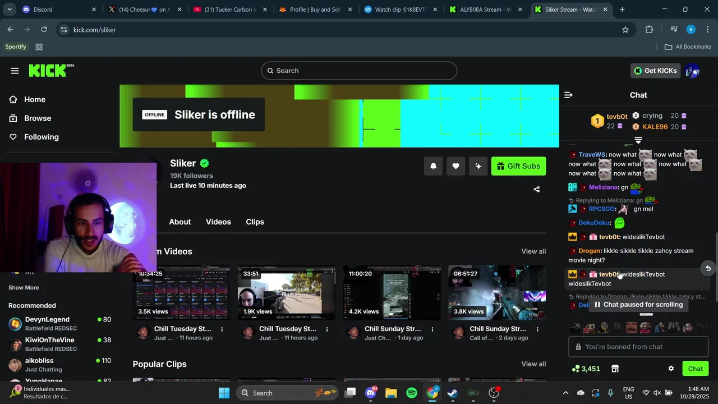Screen dimensions: 718x404
Task: Select the red laughing face emote in quick emotes
Action: [x=632, y=327]
